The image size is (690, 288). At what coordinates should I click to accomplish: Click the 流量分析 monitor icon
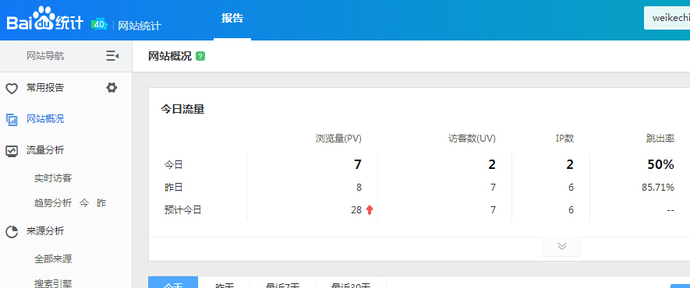[12, 151]
